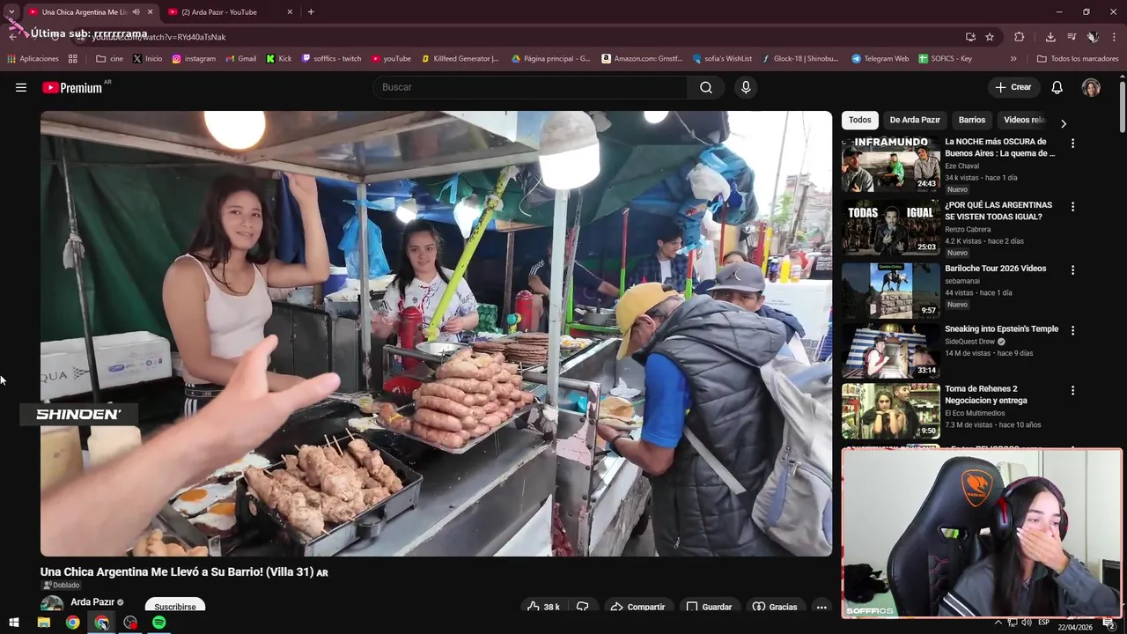This screenshot has height=634, width=1127.
Task: Open Google Chrome taskbar icon
Action: [x=72, y=623]
